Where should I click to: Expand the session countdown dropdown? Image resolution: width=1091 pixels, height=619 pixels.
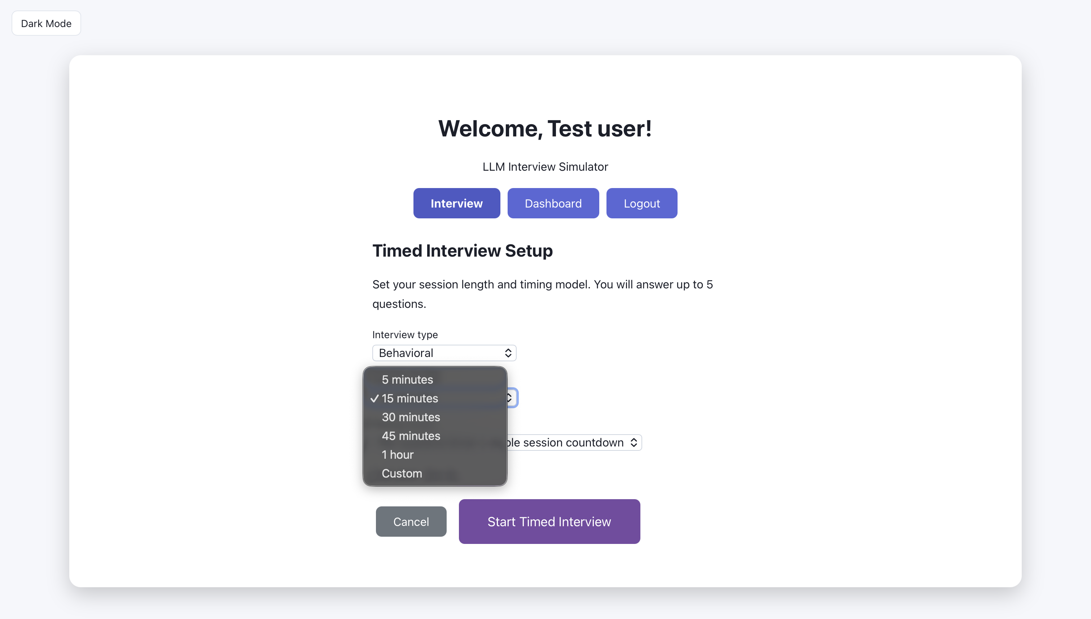point(574,443)
